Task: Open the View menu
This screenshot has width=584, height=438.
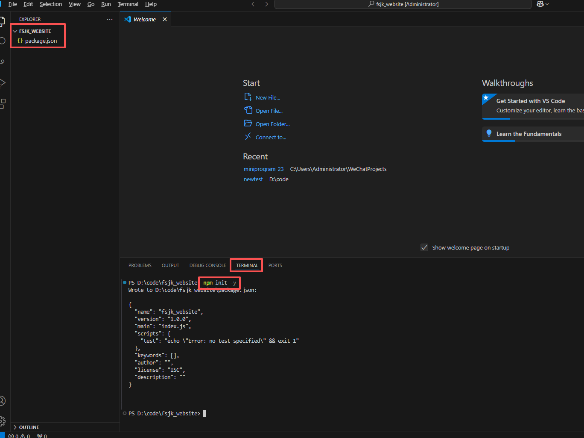Action: (75, 4)
